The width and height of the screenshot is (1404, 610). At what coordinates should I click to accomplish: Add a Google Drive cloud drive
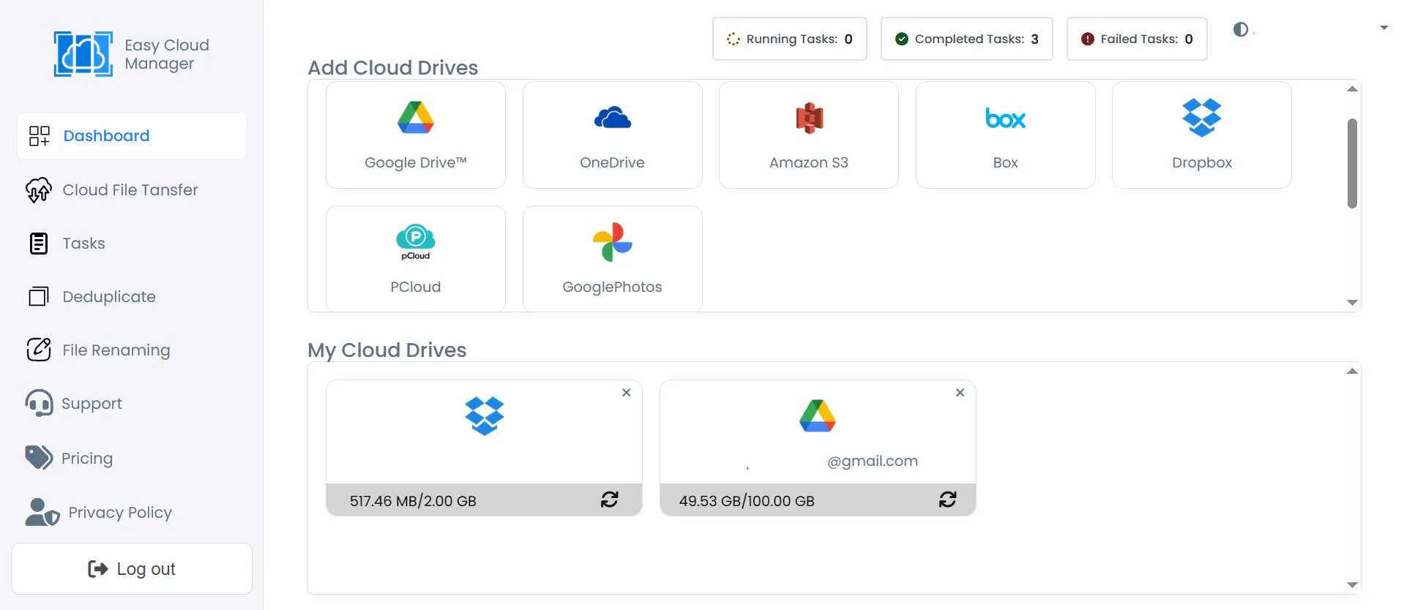click(x=416, y=135)
